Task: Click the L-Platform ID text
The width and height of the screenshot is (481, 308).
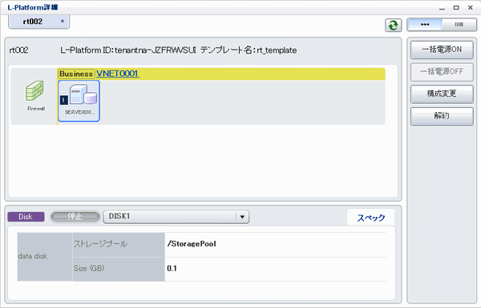Action: coord(127,50)
